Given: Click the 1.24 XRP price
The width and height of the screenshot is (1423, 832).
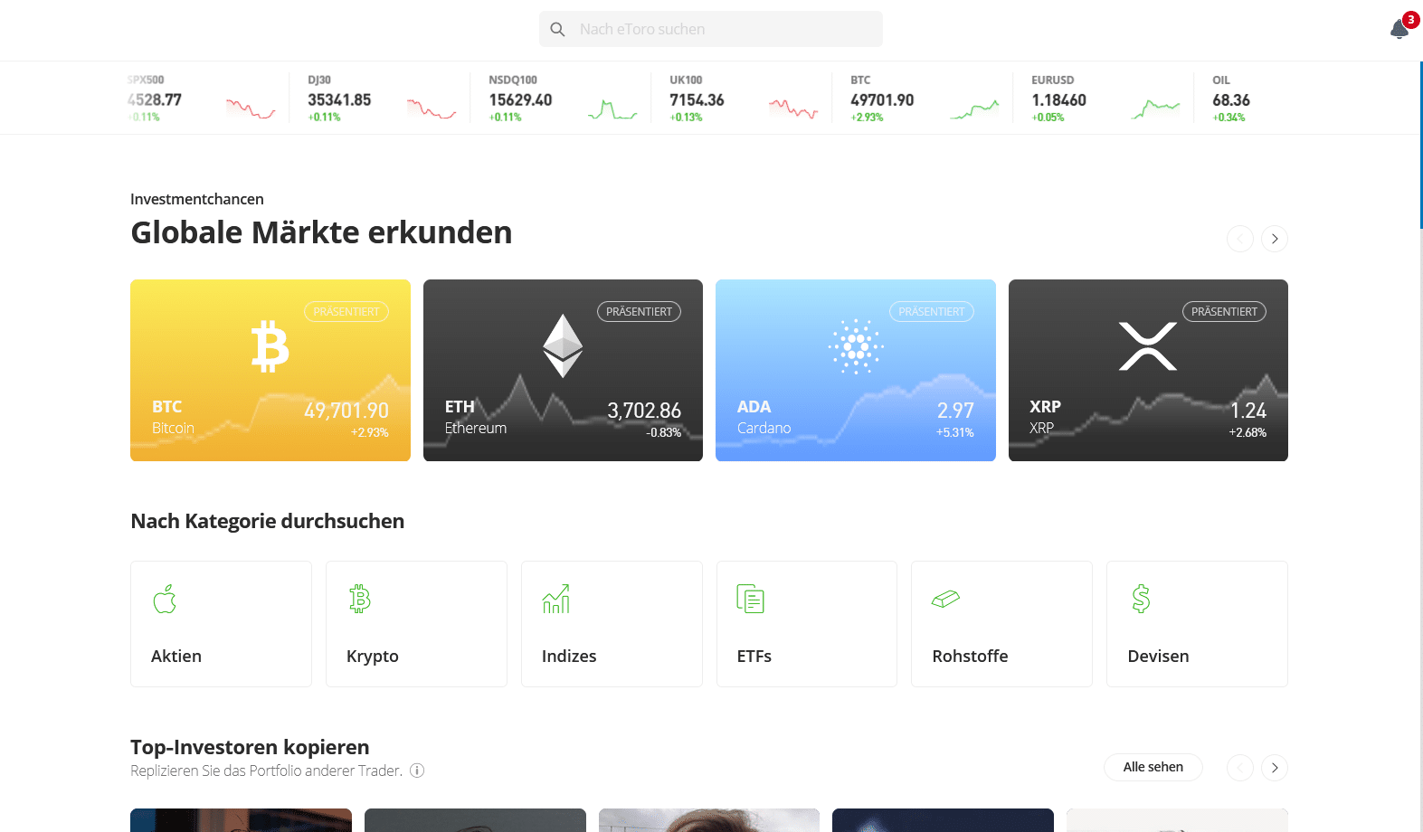Looking at the screenshot, I should 1248,411.
